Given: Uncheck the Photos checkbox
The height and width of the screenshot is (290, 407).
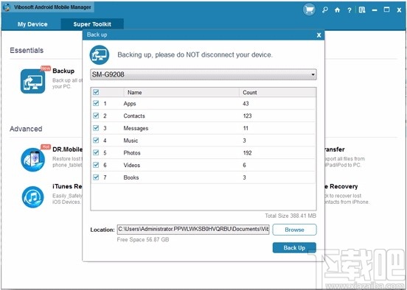Looking at the screenshot, I should point(96,152).
